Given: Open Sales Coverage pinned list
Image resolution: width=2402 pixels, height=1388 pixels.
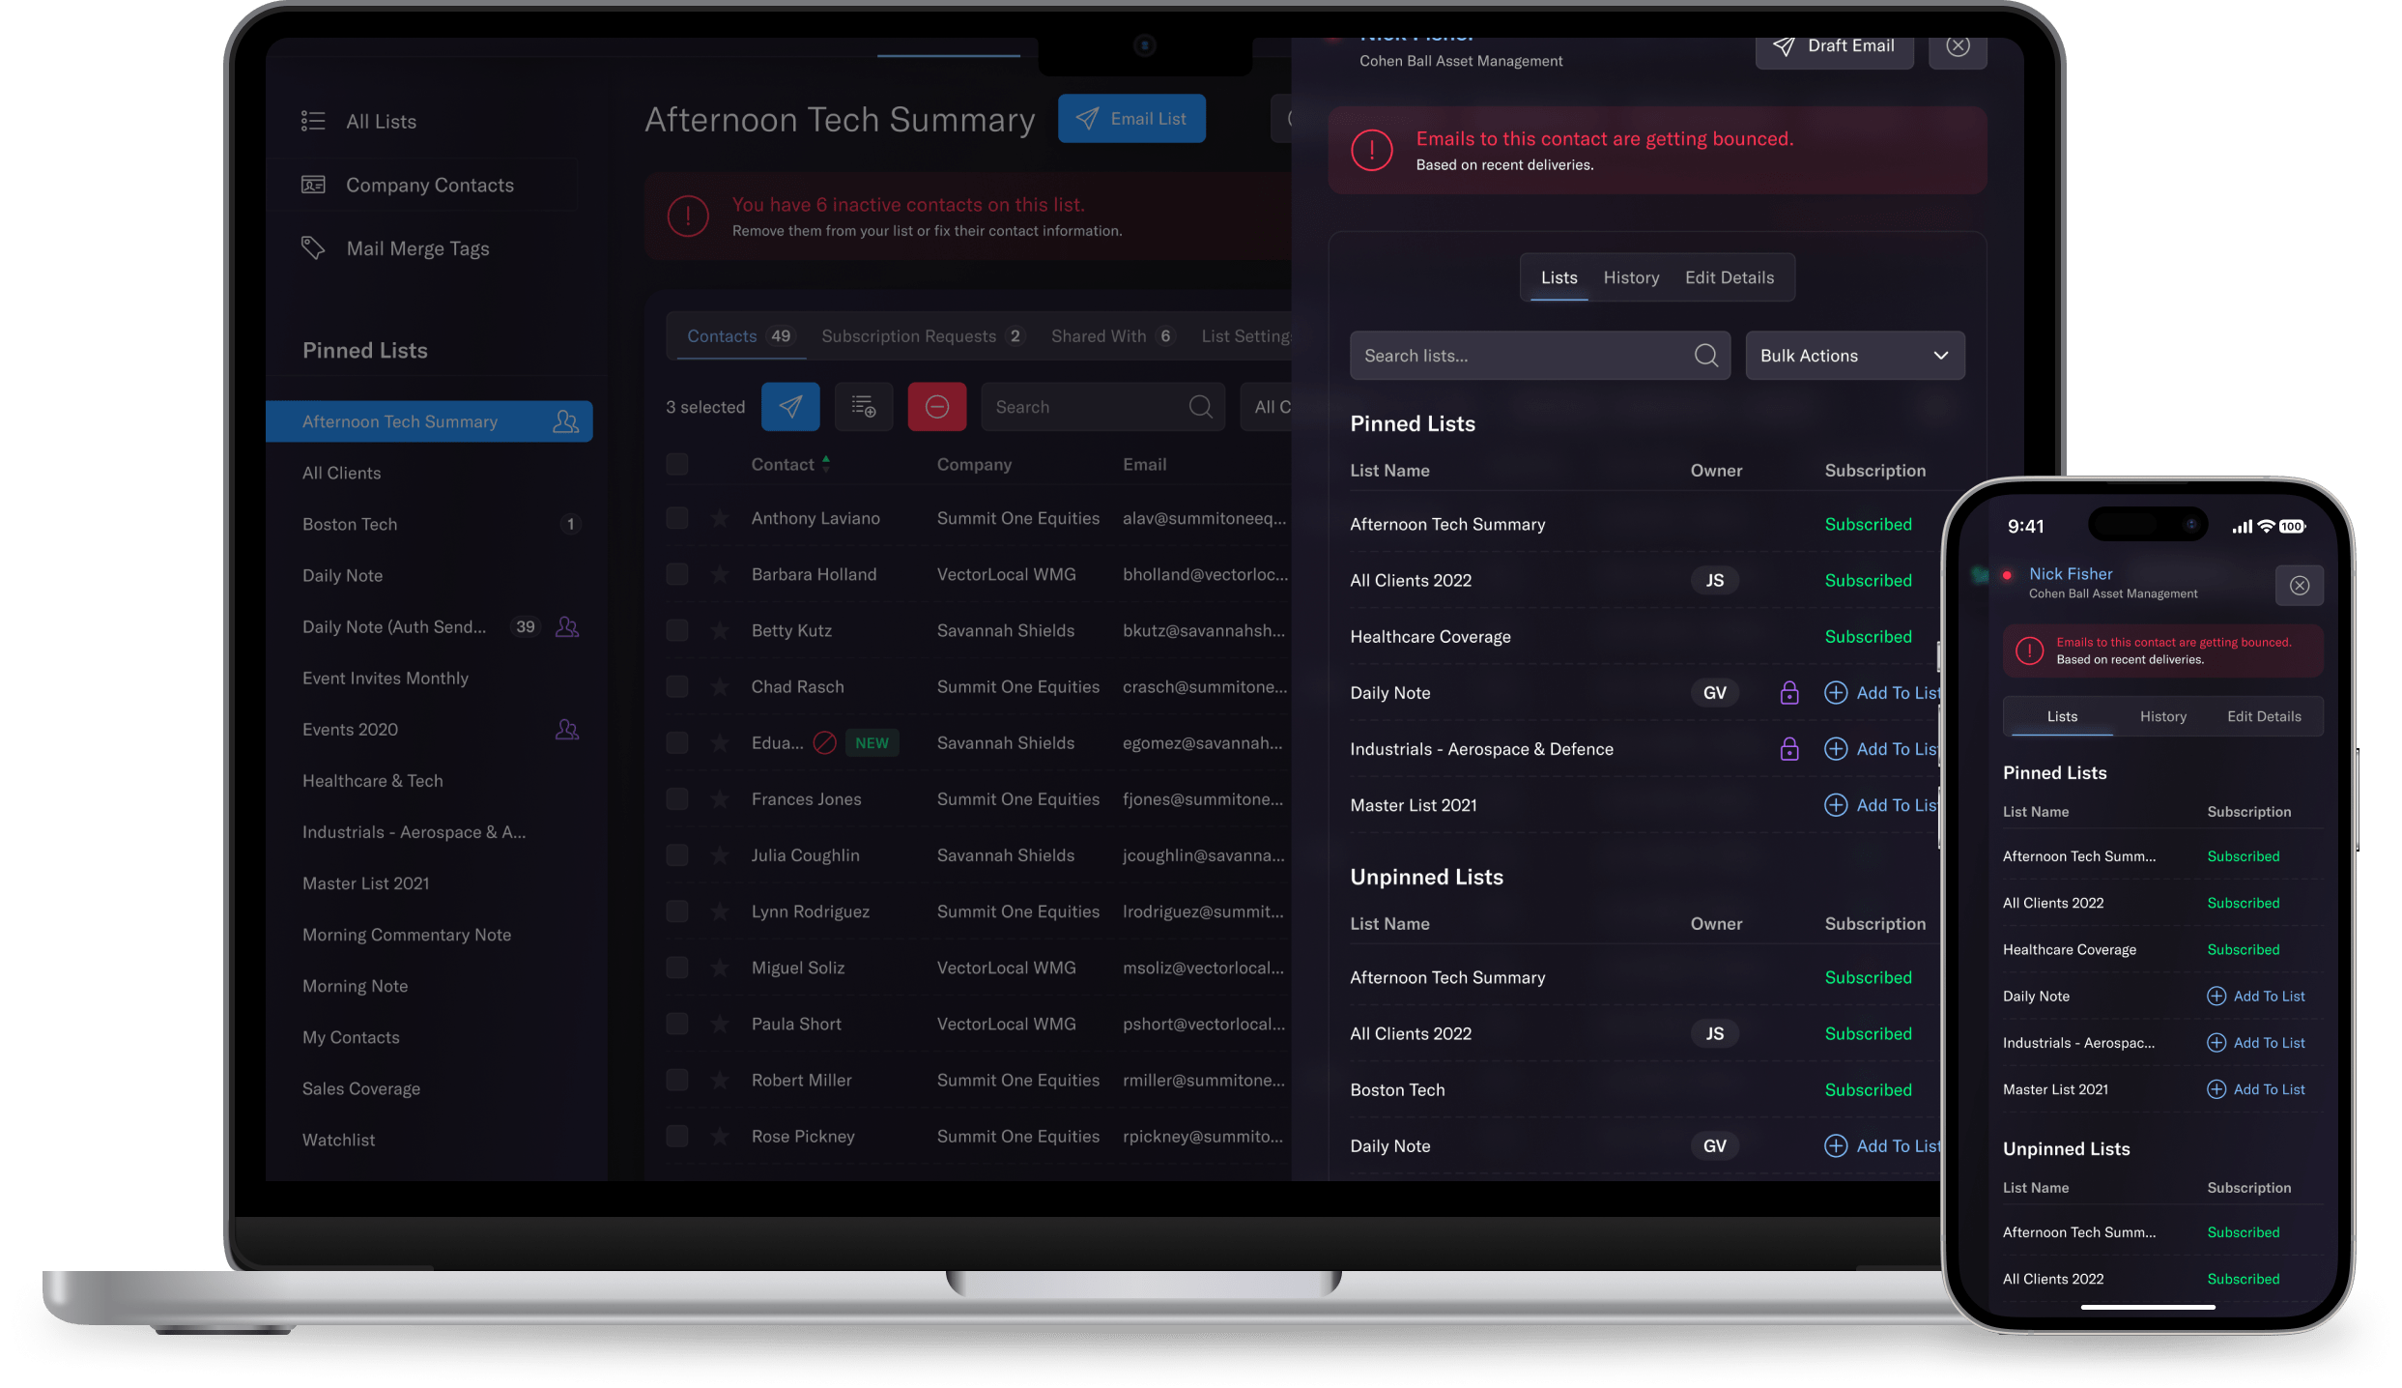Looking at the screenshot, I should click(360, 1088).
